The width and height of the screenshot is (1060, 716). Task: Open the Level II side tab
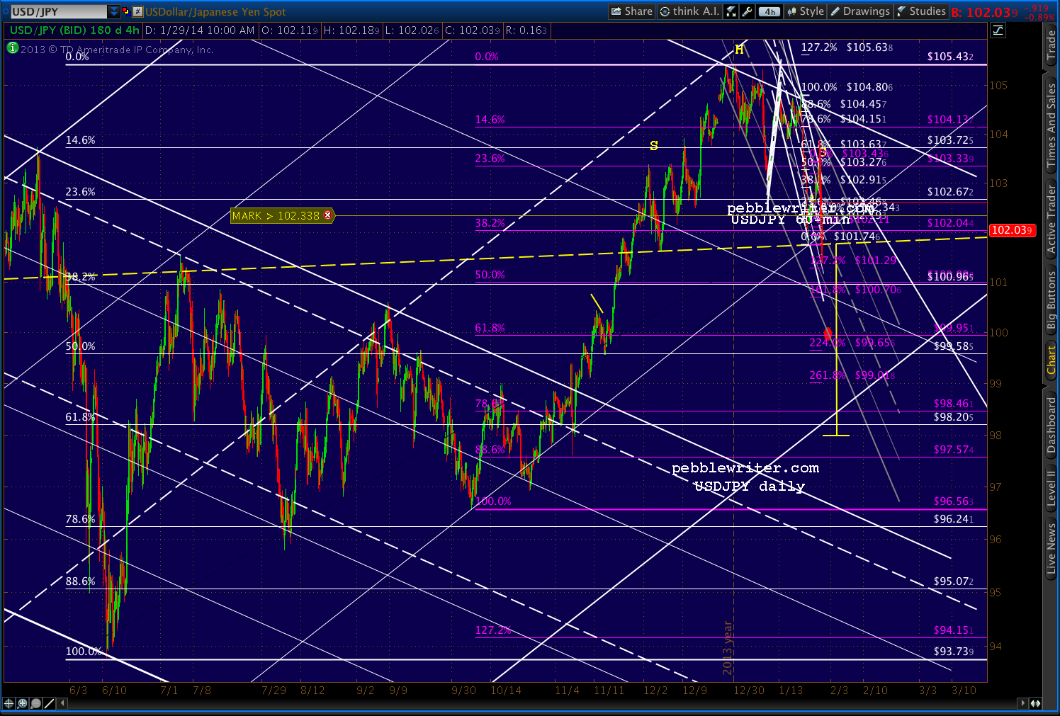click(1051, 488)
